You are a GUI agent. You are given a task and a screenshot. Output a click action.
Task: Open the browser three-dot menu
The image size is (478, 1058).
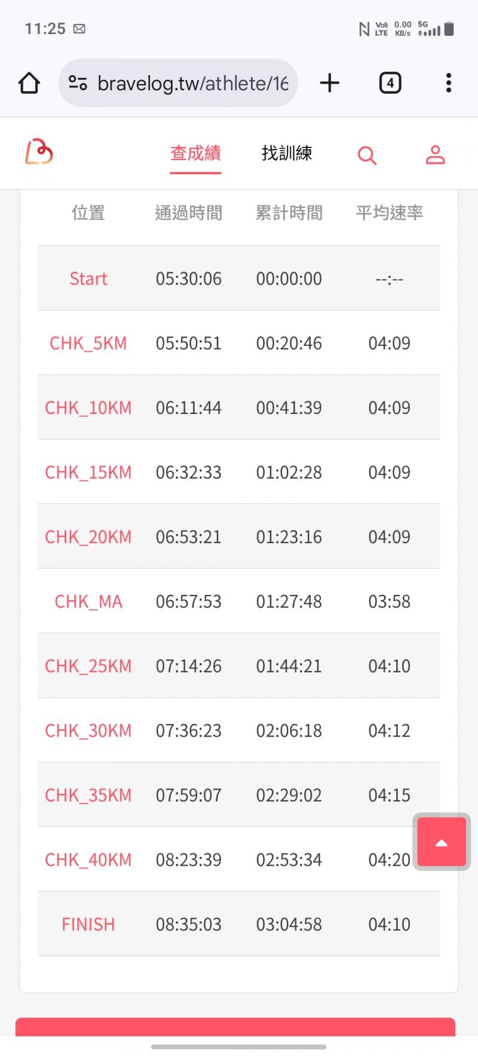(448, 83)
